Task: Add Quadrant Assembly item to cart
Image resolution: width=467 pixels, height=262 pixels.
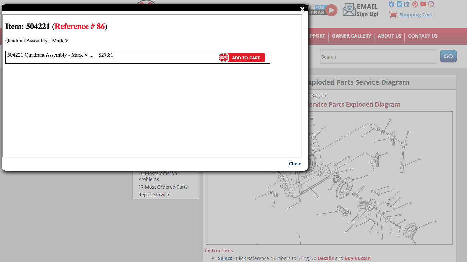Action: 242,58
